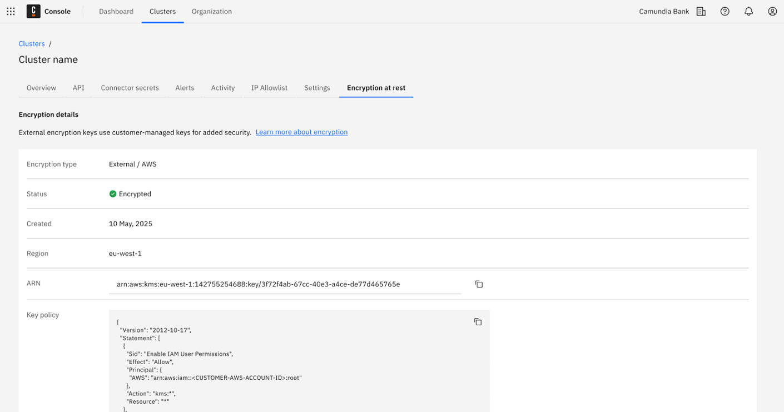Image resolution: width=784 pixels, height=412 pixels.
Task: Open the app grid launcher
Action: (x=10, y=11)
